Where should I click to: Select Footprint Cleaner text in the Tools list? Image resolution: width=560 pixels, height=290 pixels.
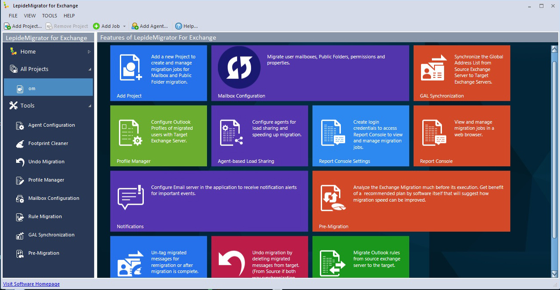pos(48,143)
